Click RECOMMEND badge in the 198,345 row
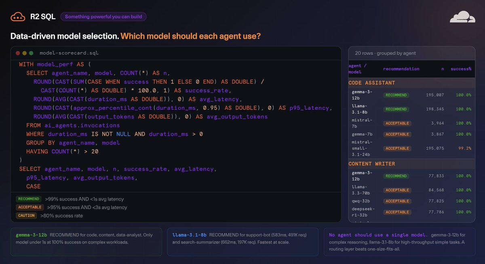Screen dimensions: 485x264 [x=396, y=109]
